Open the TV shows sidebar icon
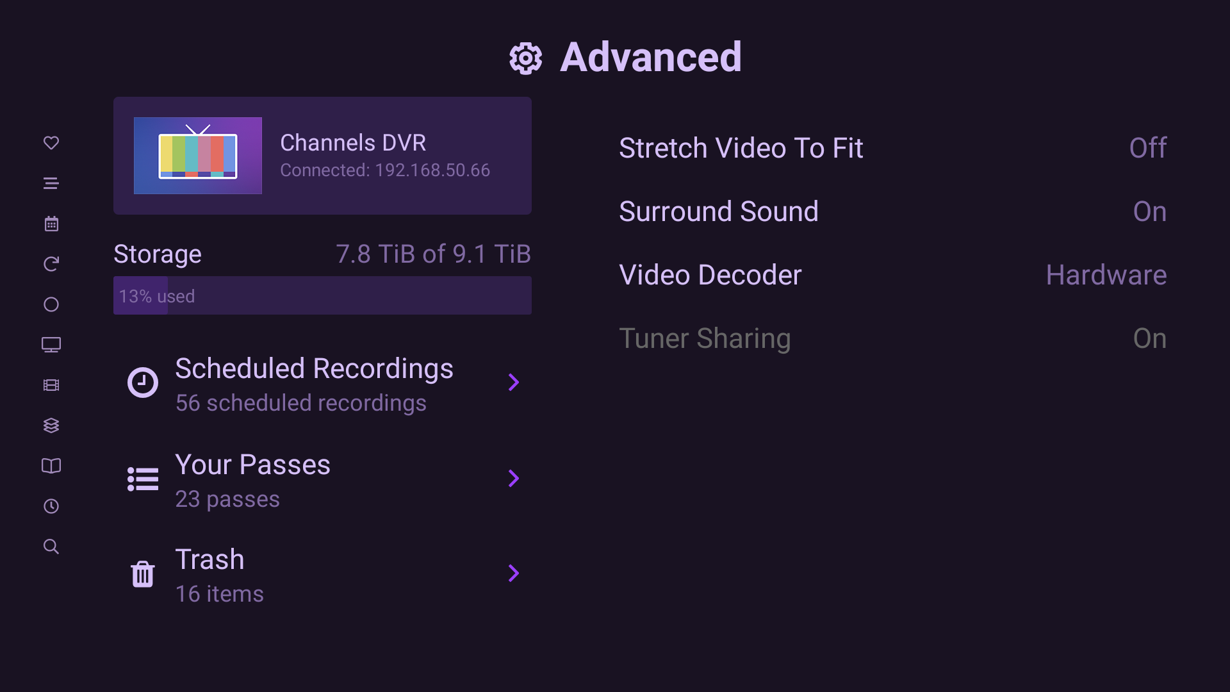This screenshot has height=692, width=1230. [x=51, y=345]
